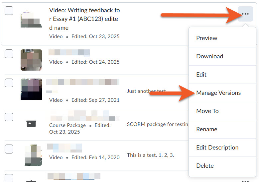Choose Download in the actions menu
Screen dimensions: 259x182
(x=209, y=56)
